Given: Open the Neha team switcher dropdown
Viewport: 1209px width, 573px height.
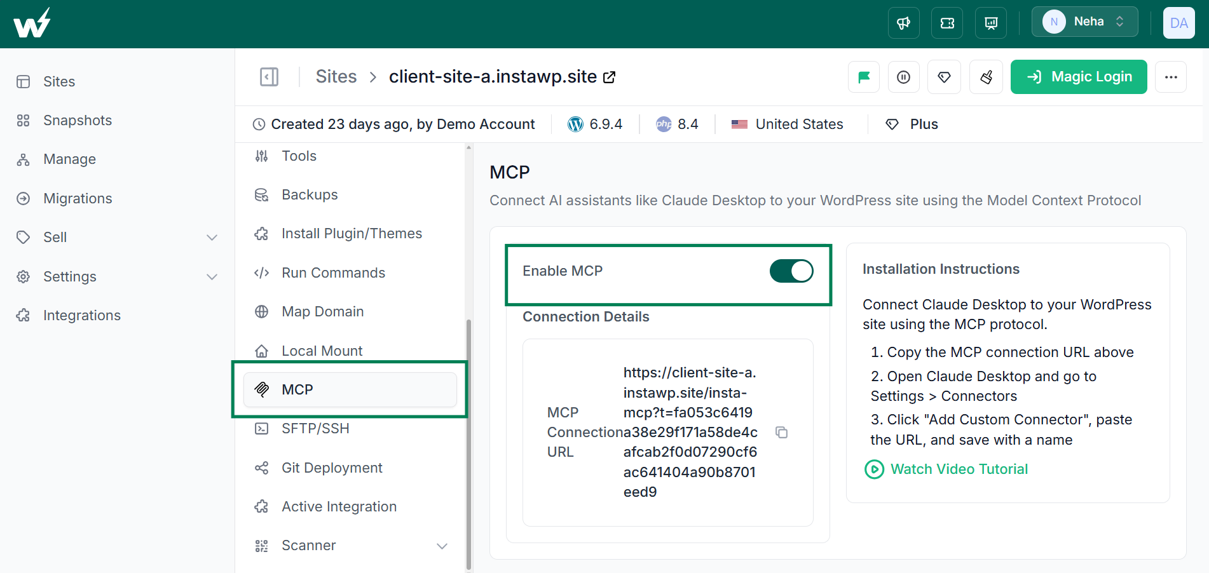Looking at the screenshot, I should 1084,22.
